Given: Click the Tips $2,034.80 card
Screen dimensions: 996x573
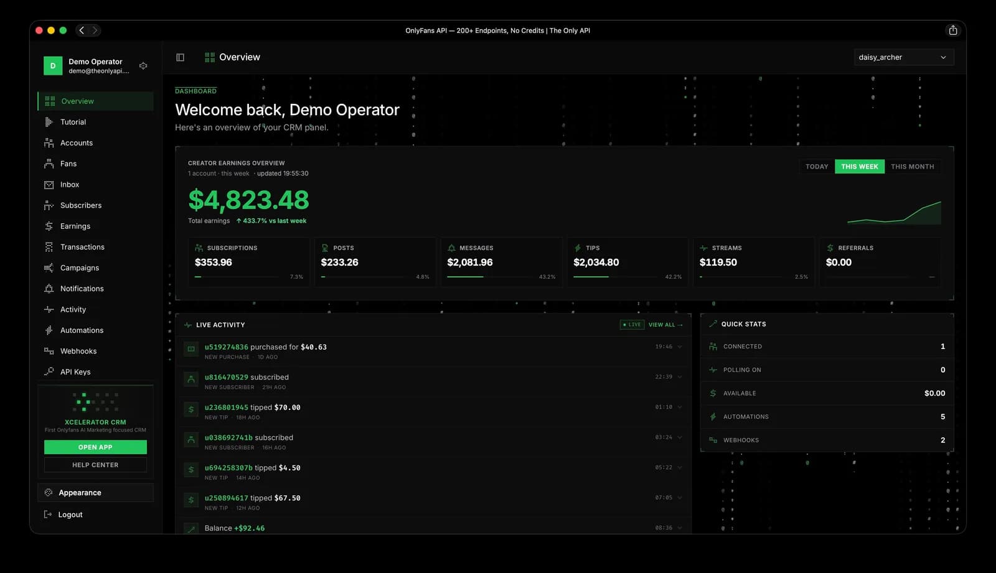Looking at the screenshot, I should pos(627,262).
